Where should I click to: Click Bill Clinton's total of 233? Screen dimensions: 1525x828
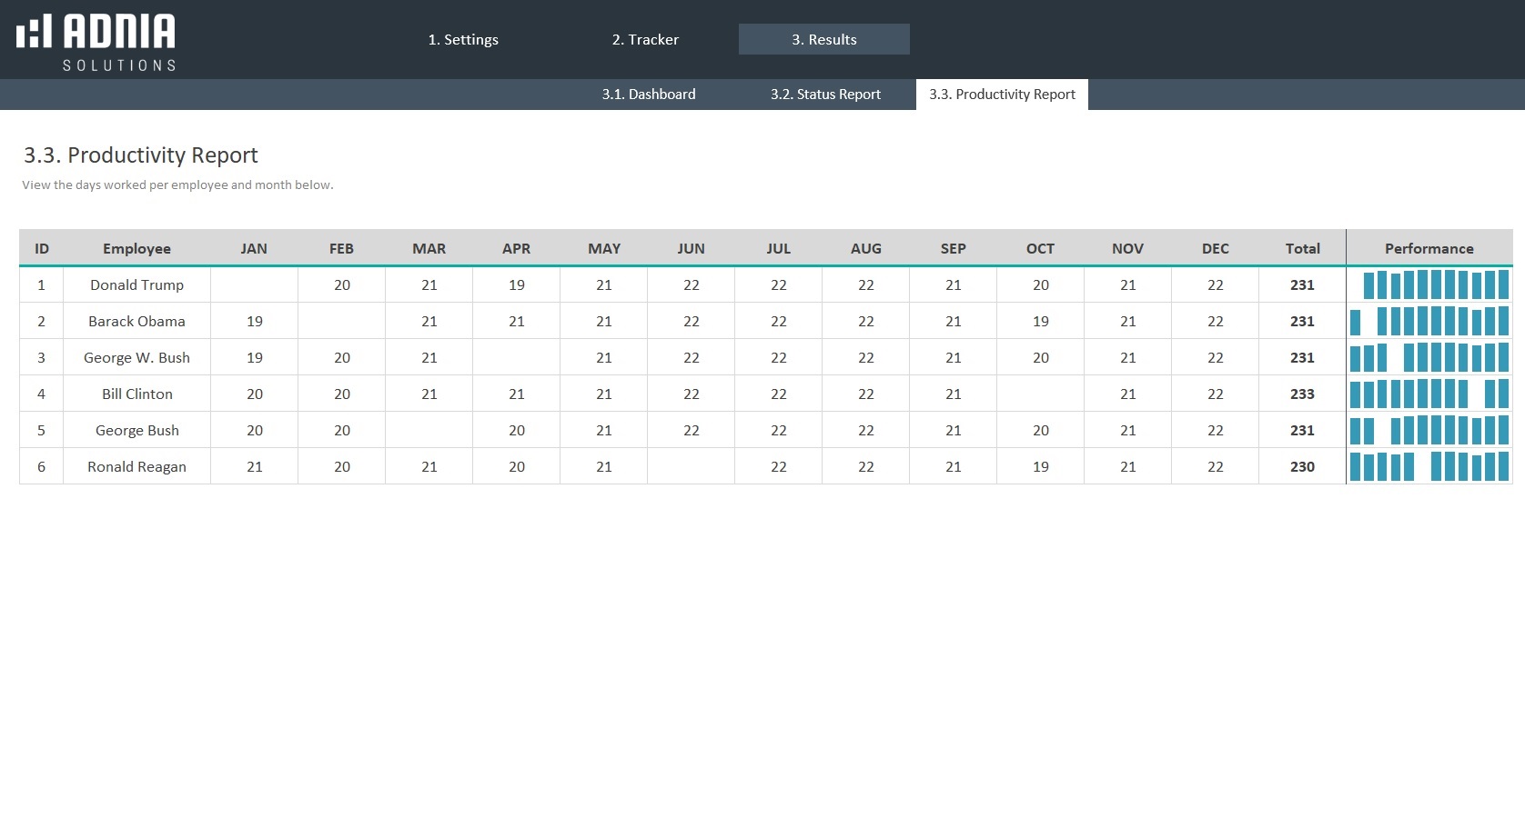pos(1302,394)
